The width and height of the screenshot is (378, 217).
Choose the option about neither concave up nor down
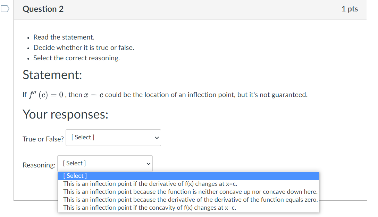pyautogui.click(x=190, y=192)
